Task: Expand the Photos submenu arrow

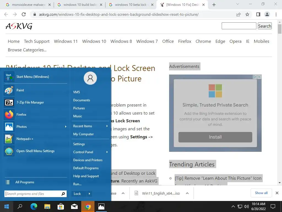Action: 66,126
